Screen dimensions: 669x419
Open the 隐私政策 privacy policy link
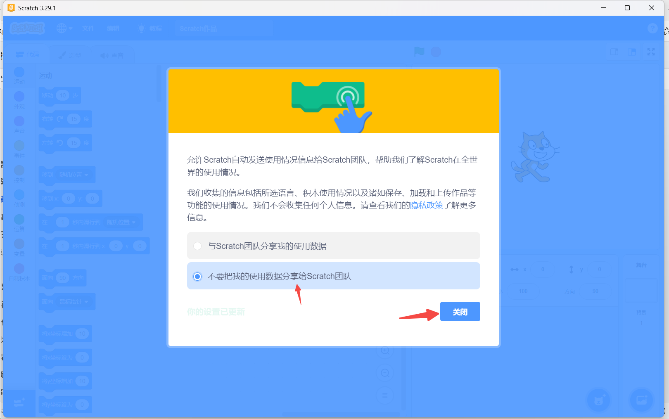click(426, 205)
